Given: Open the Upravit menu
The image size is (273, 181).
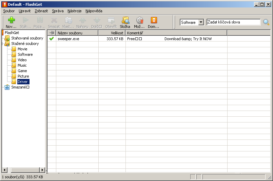Looking at the screenshot, I should [x=24, y=11].
